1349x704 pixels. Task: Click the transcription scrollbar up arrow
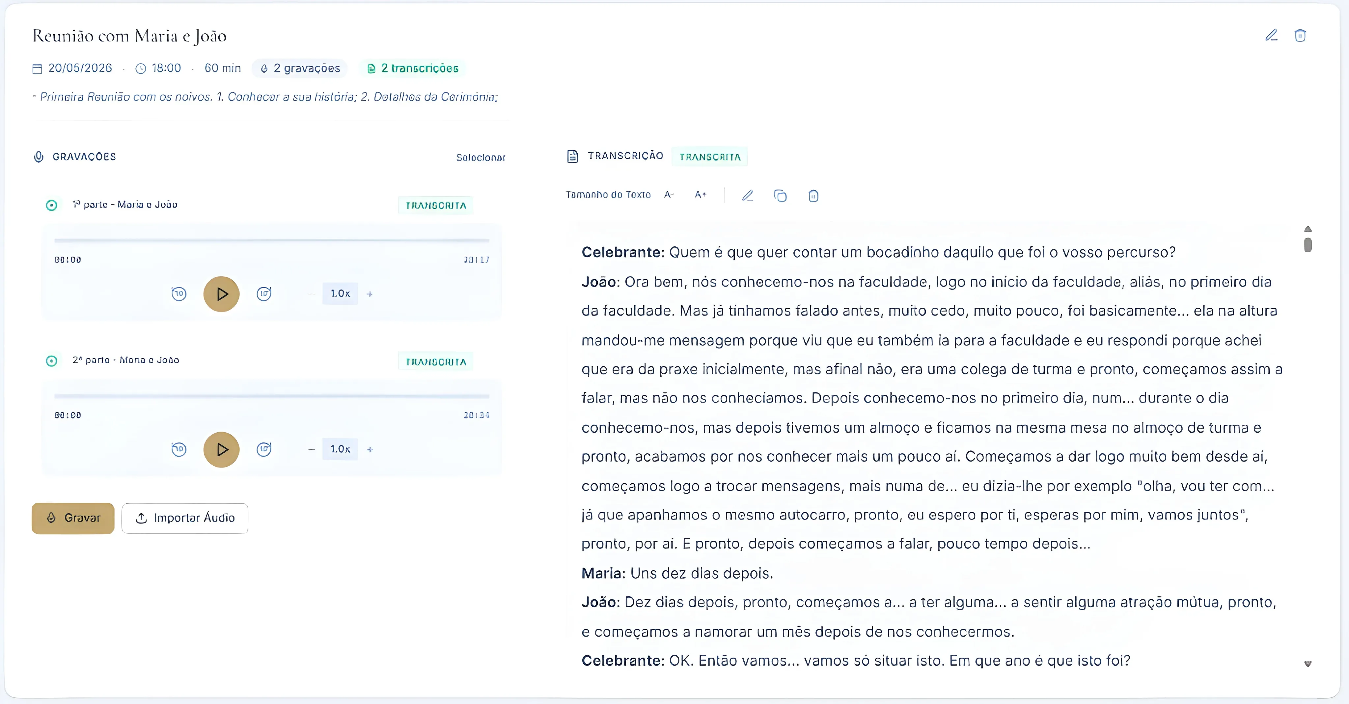click(1308, 229)
